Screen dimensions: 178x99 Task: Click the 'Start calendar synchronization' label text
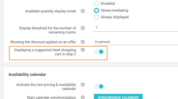[x=51, y=97]
